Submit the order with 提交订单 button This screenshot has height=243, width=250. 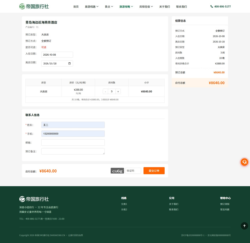[154, 171]
